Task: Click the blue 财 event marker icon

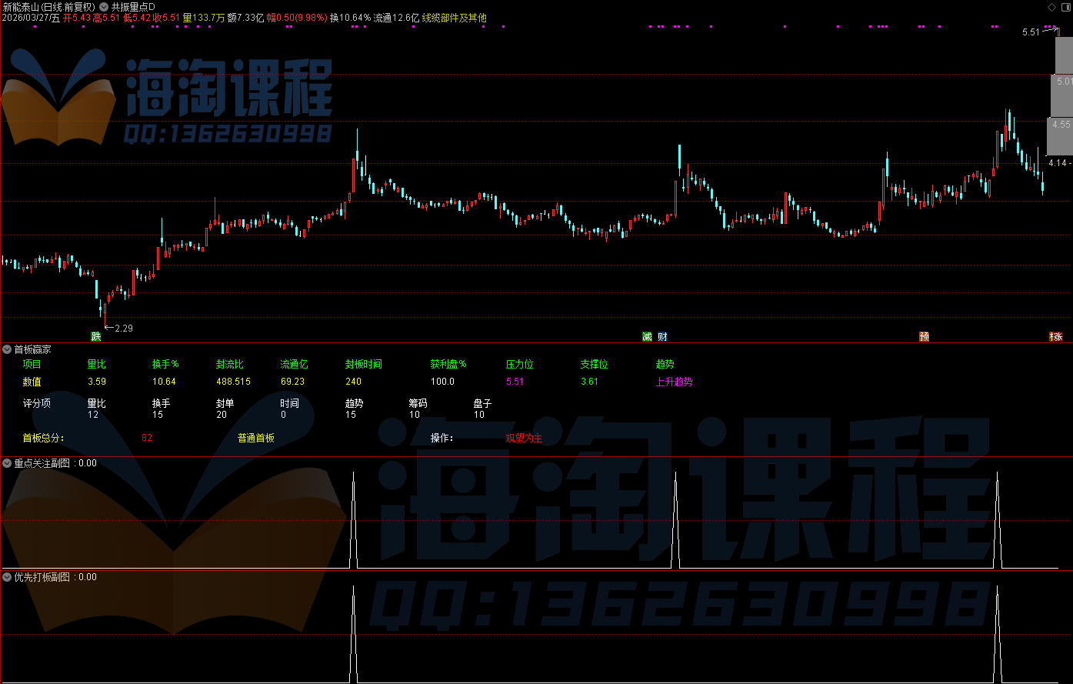Action: pyautogui.click(x=661, y=337)
